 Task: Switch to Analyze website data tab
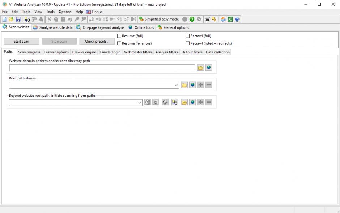[x=53, y=27]
